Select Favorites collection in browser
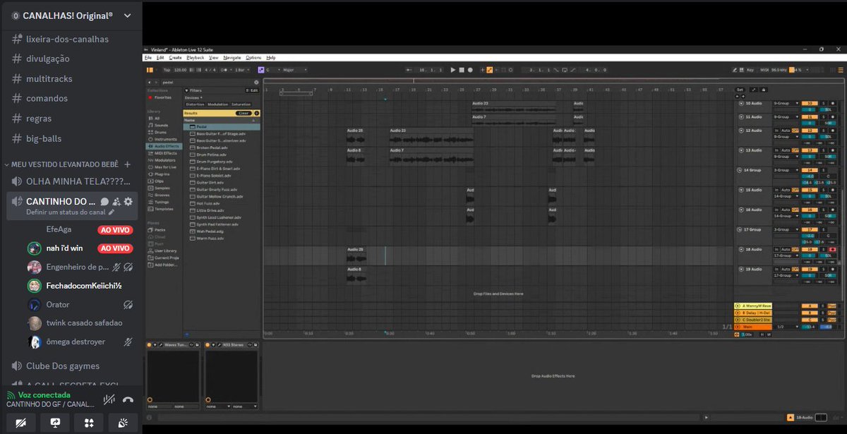Screen dimensions: 847x434 (x=161, y=97)
